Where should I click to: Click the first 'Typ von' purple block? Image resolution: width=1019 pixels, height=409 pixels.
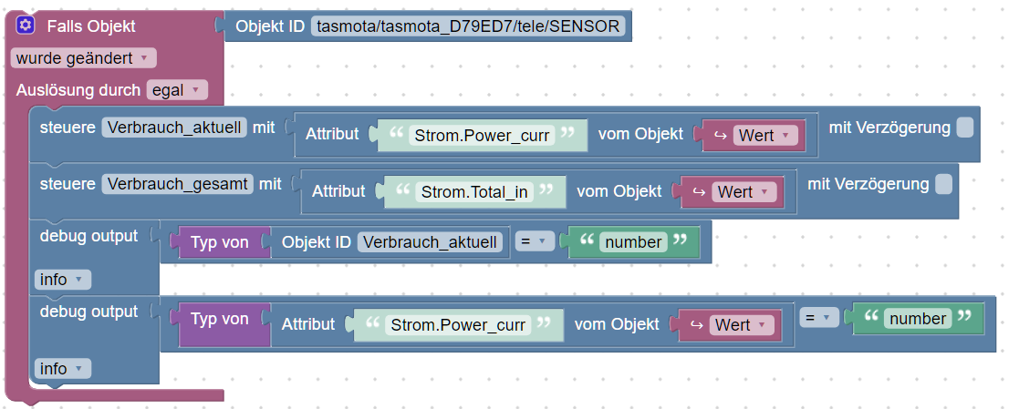pyautogui.click(x=218, y=242)
